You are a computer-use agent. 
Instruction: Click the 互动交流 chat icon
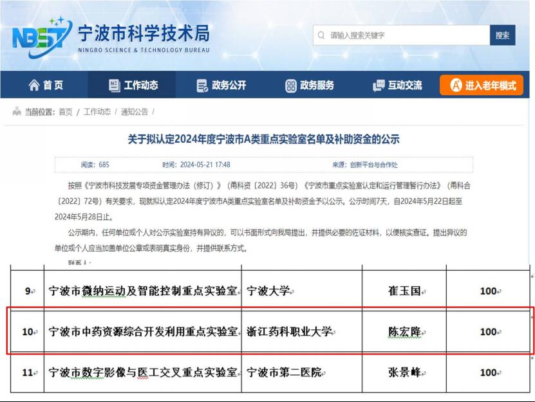point(379,86)
